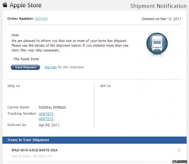Click the Apr 06, 2011 delivery date
This screenshot has height=164, width=189.
point(49,125)
